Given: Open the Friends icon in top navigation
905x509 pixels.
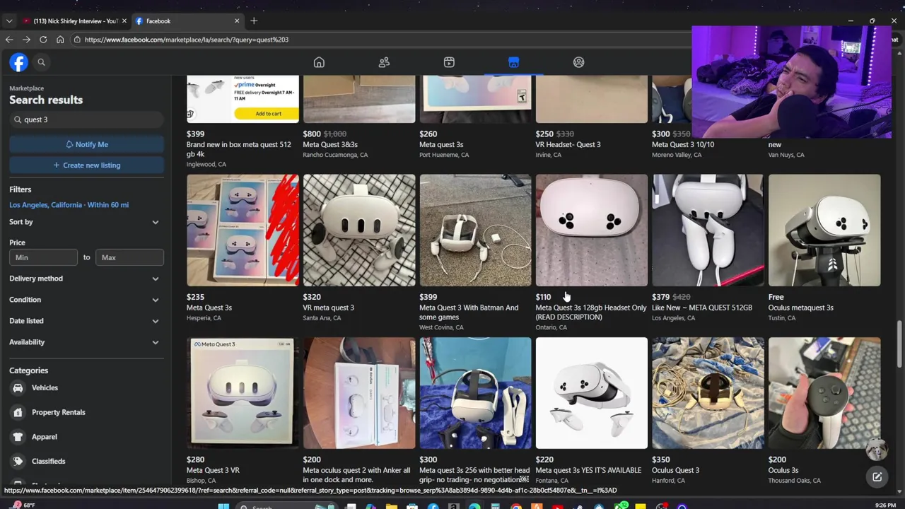Looking at the screenshot, I should coord(384,62).
